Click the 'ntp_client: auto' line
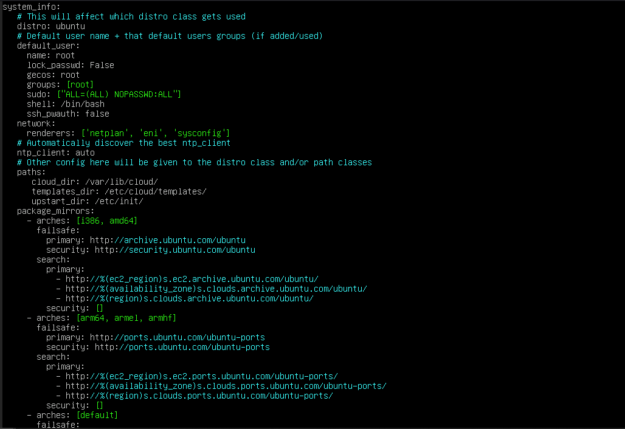This screenshot has width=625, height=429. coord(56,153)
